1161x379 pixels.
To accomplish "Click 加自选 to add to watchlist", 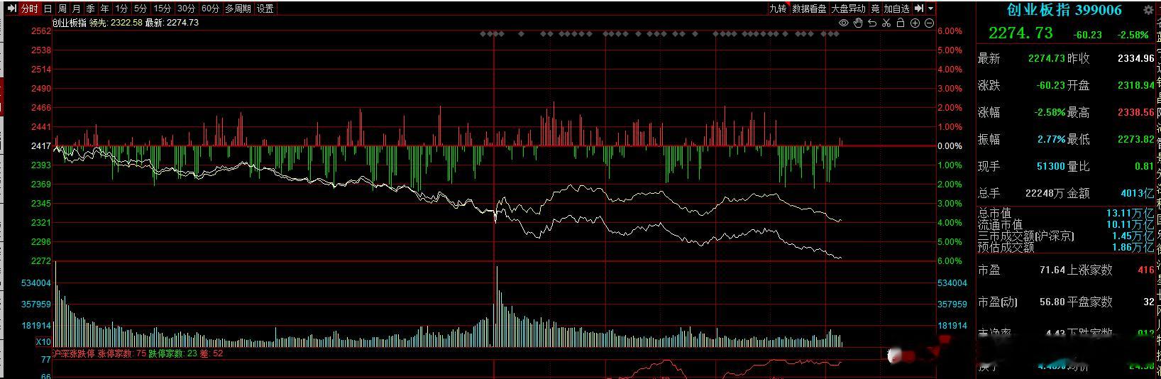I will pos(896,9).
